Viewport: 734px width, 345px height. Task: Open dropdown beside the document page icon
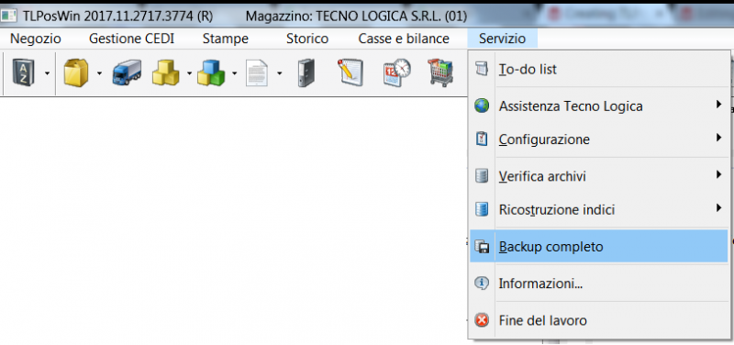(x=280, y=73)
